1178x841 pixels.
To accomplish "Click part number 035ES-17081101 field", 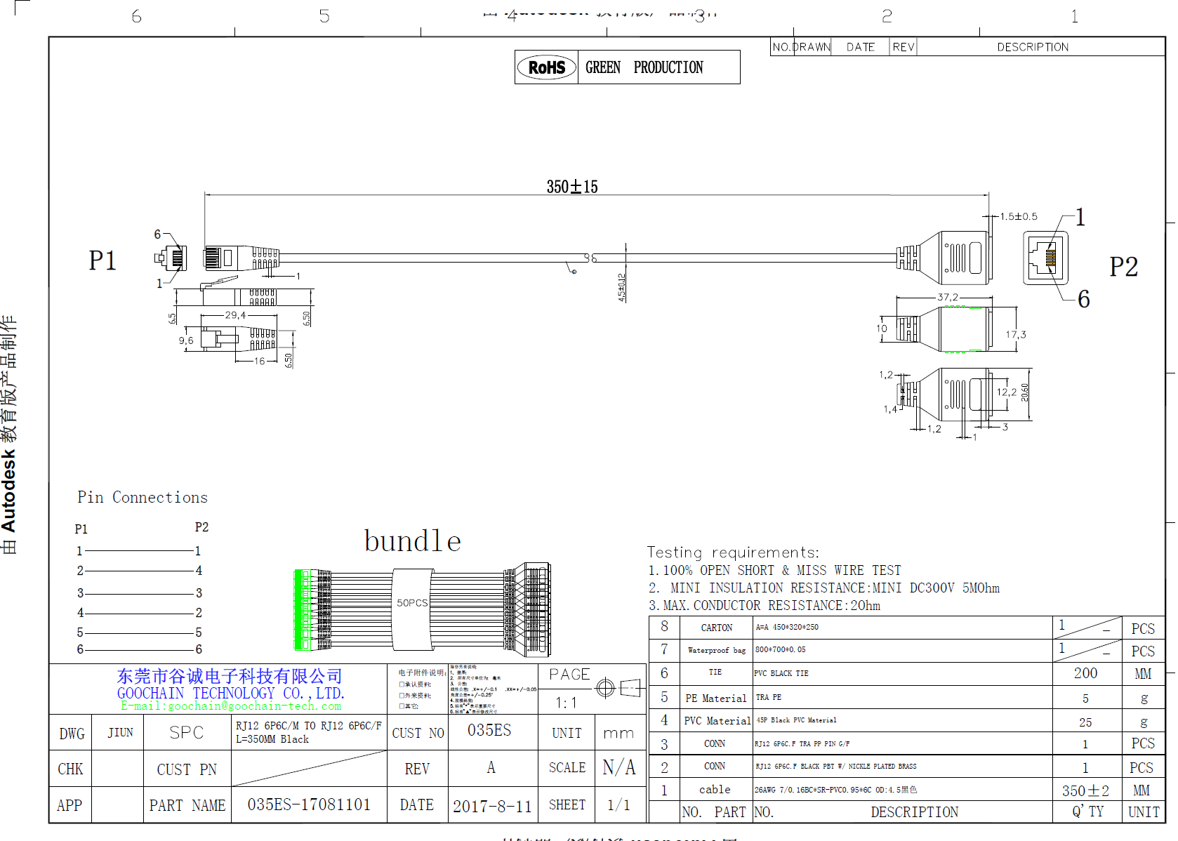I will coord(309,804).
